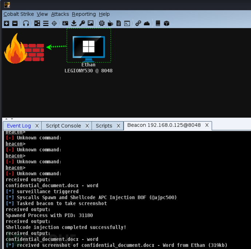Switch to targets crosshair view icon

pyautogui.click(x=54, y=23)
